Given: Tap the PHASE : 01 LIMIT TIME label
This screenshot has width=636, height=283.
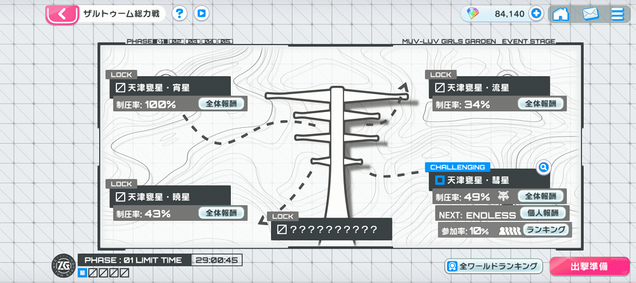Looking at the screenshot, I should [x=134, y=260].
